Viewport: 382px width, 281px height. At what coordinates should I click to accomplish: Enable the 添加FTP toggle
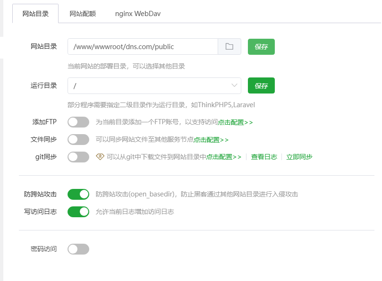coord(78,122)
